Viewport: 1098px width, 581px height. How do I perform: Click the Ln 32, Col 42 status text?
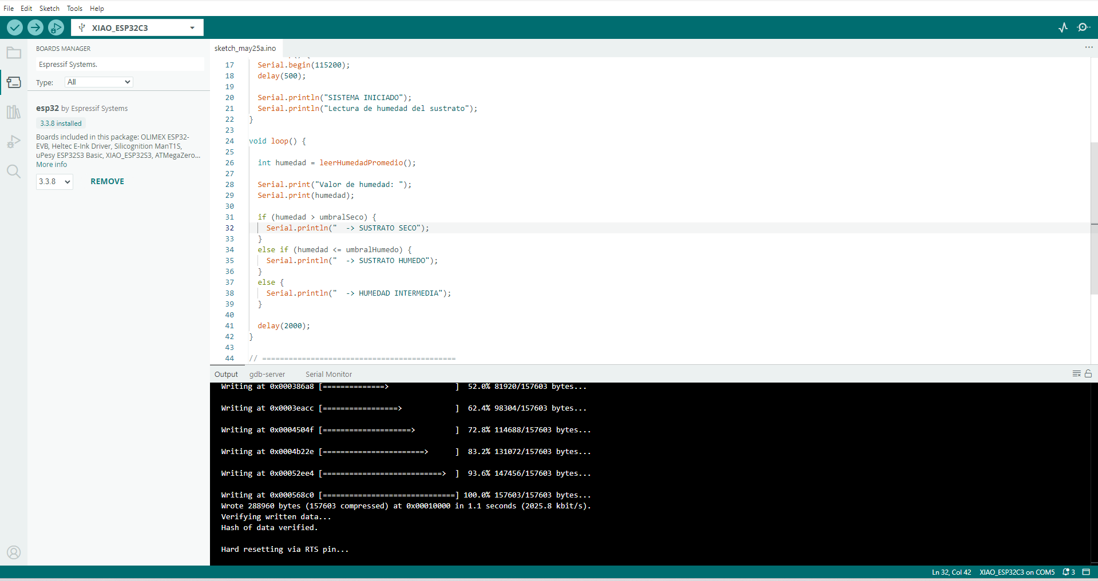(x=951, y=572)
